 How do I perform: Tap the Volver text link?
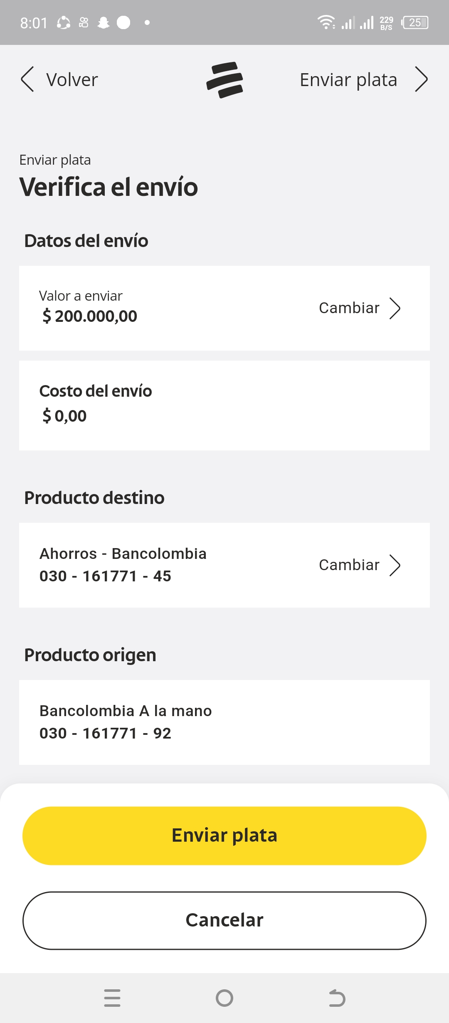point(72,80)
